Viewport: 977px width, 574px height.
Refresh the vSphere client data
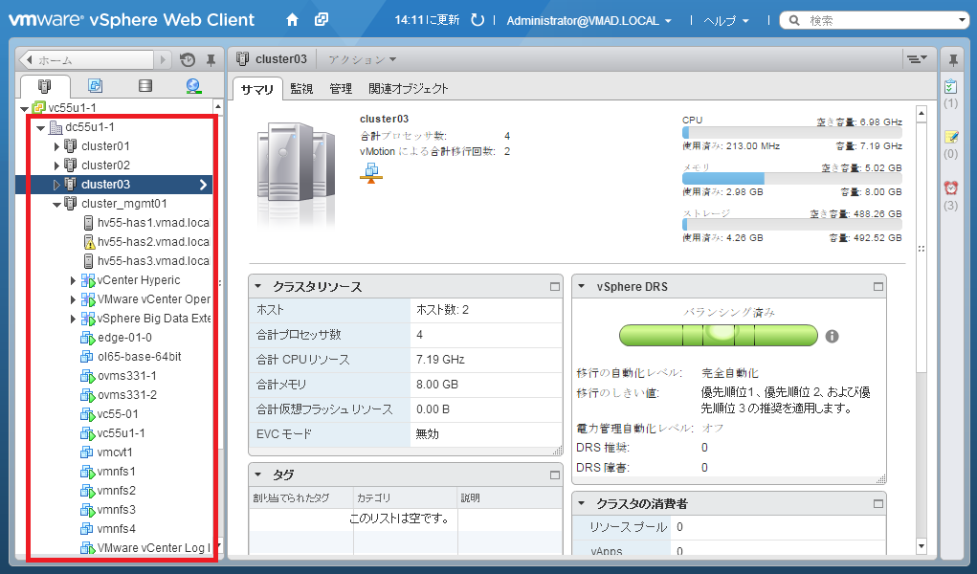[x=477, y=20]
